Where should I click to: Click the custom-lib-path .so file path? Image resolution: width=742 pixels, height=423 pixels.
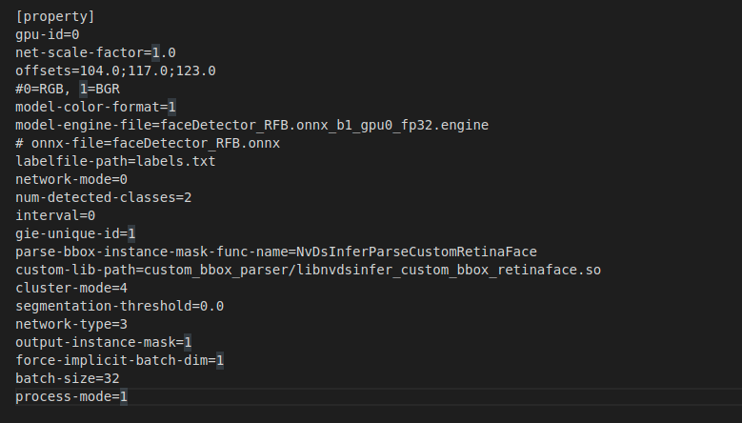click(x=372, y=270)
